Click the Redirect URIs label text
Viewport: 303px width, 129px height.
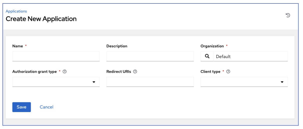click(x=118, y=72)
